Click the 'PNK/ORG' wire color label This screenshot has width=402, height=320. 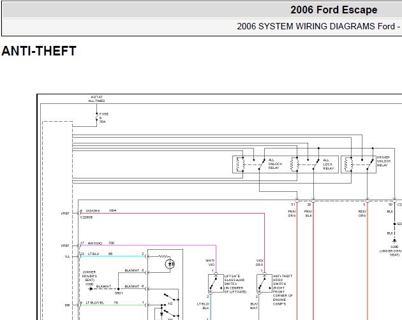292,214
